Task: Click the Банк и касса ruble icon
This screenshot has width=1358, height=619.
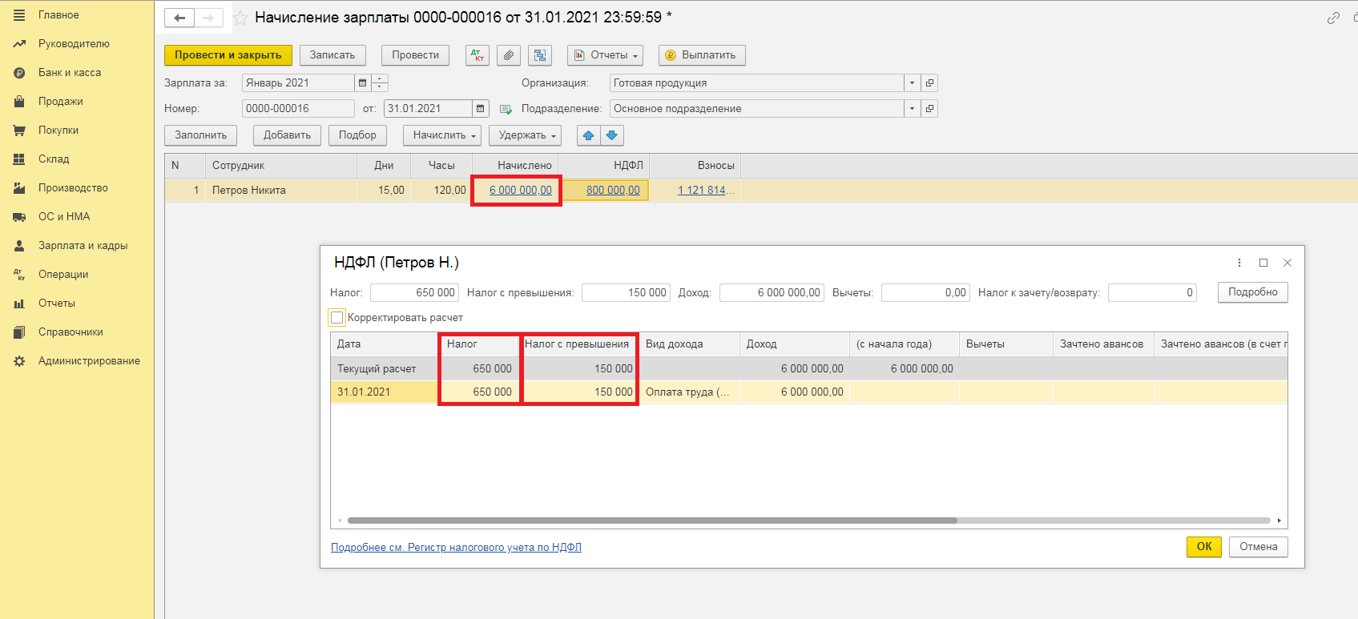Action: (x=19, y=73)
